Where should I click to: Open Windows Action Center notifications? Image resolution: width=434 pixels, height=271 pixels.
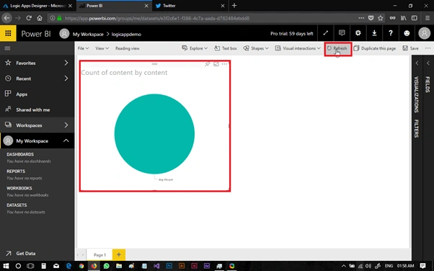point(422,266)
